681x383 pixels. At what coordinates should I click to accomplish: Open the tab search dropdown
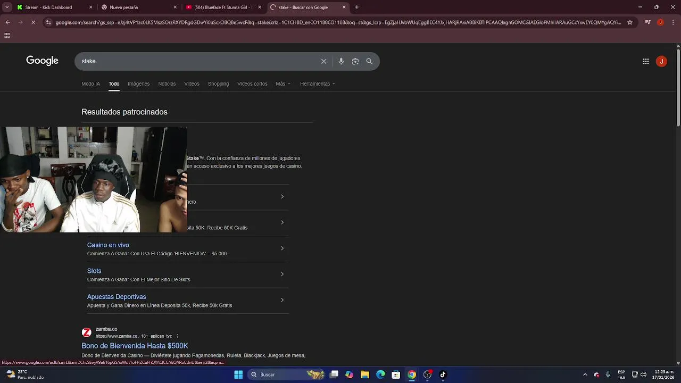pos(7,7)
